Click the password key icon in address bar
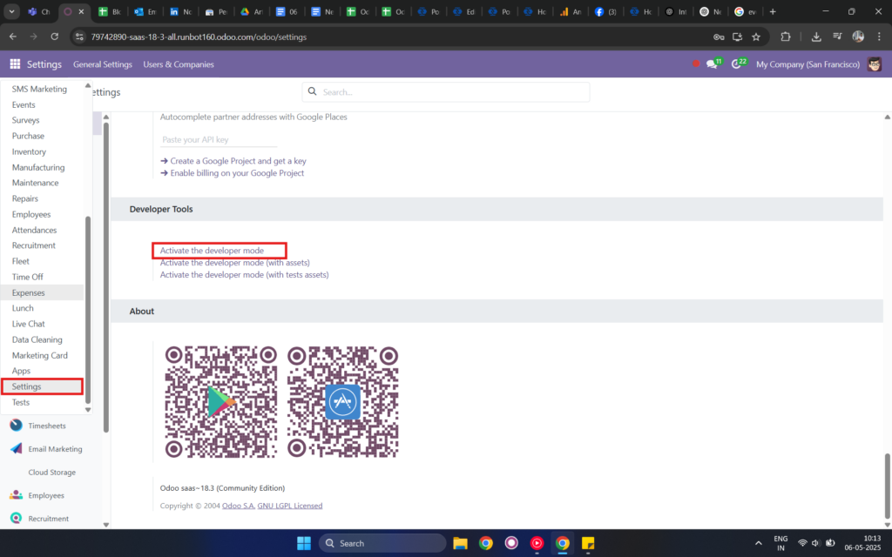The width and height of the screenshot is (892, 557). (x=719, y=37)
